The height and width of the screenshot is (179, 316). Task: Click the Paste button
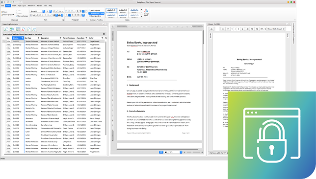pyautogui.click(x=4, y=12)
